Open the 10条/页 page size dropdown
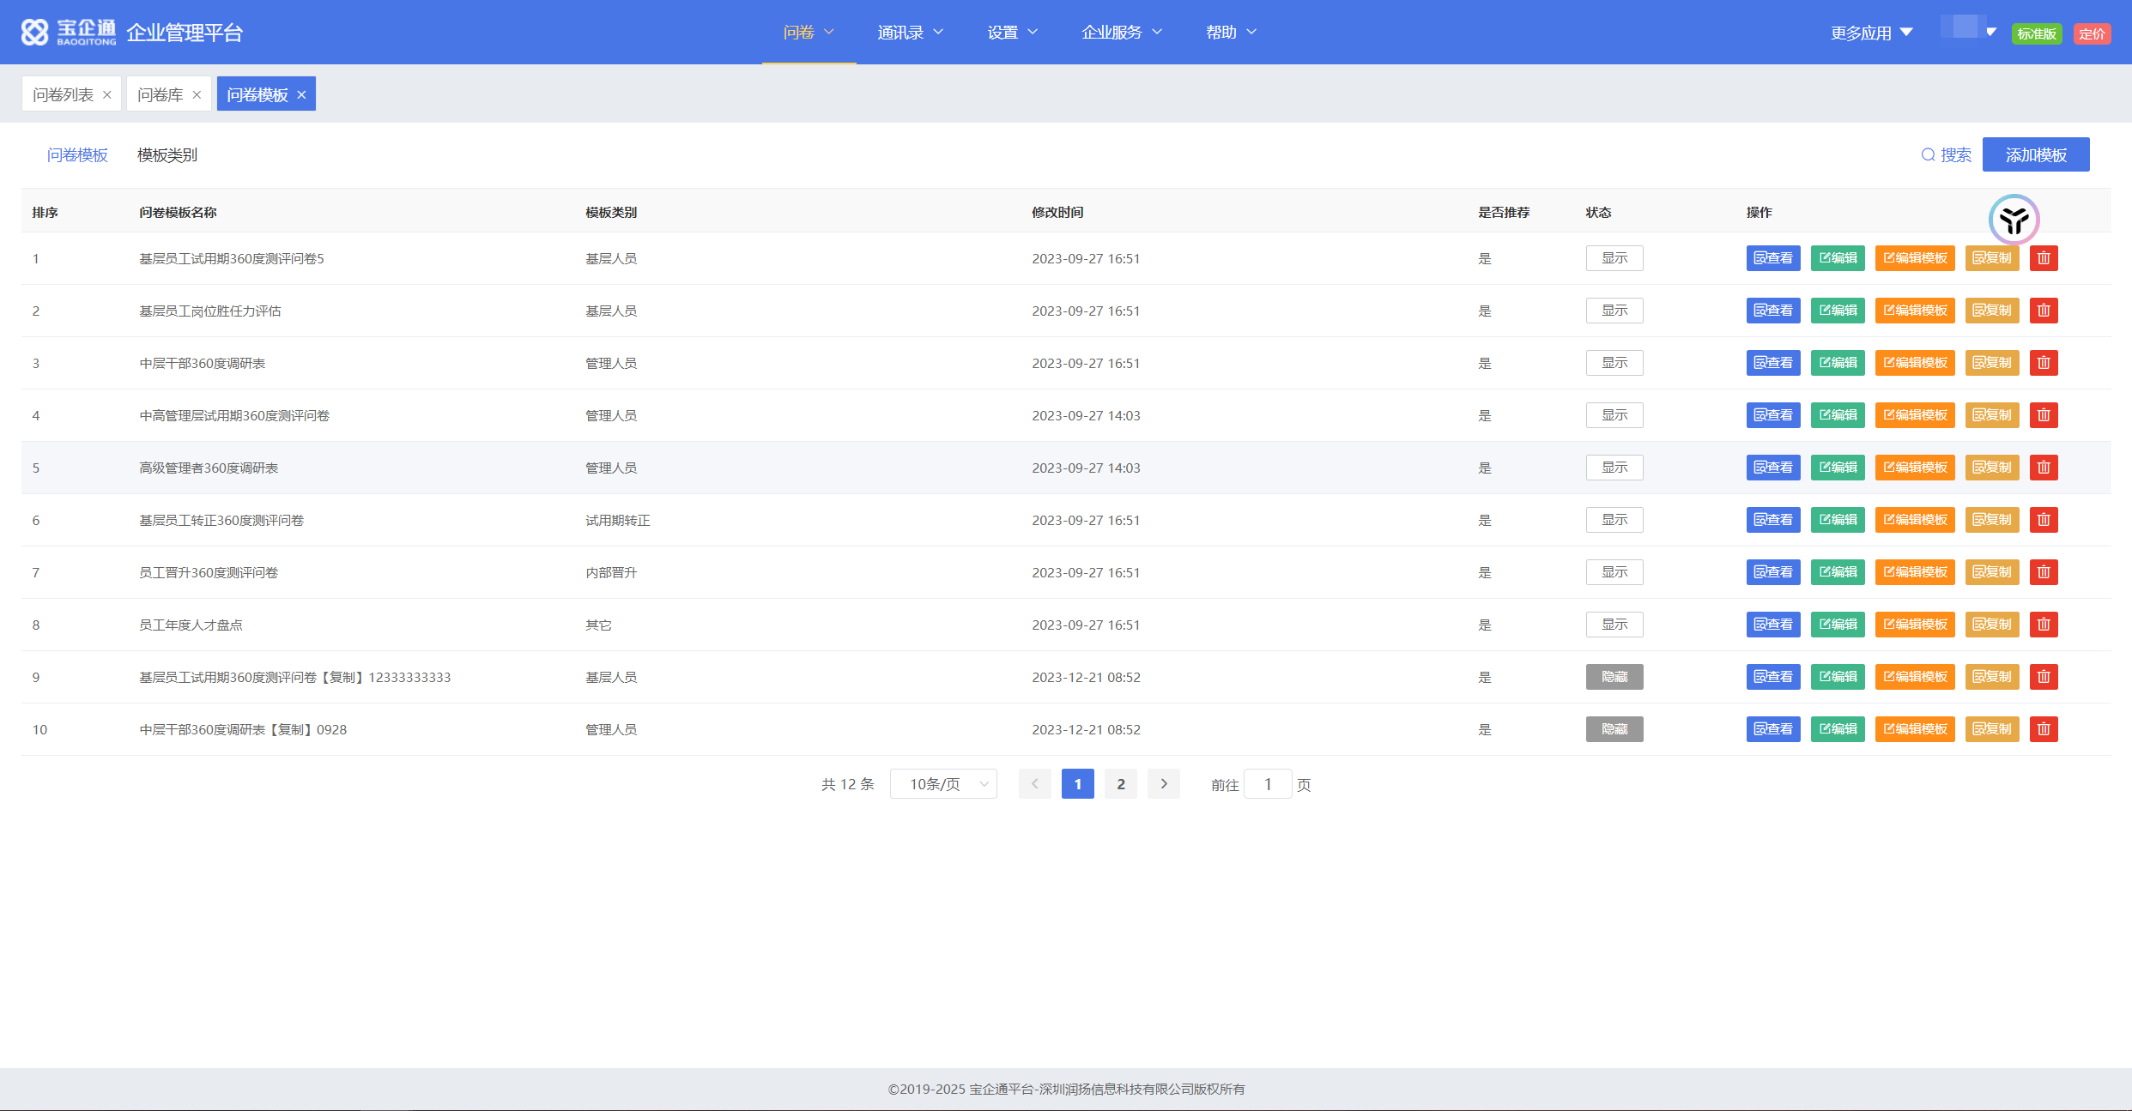Image resolution: width=2132 pixels, height=1111 pixels. 942,784
